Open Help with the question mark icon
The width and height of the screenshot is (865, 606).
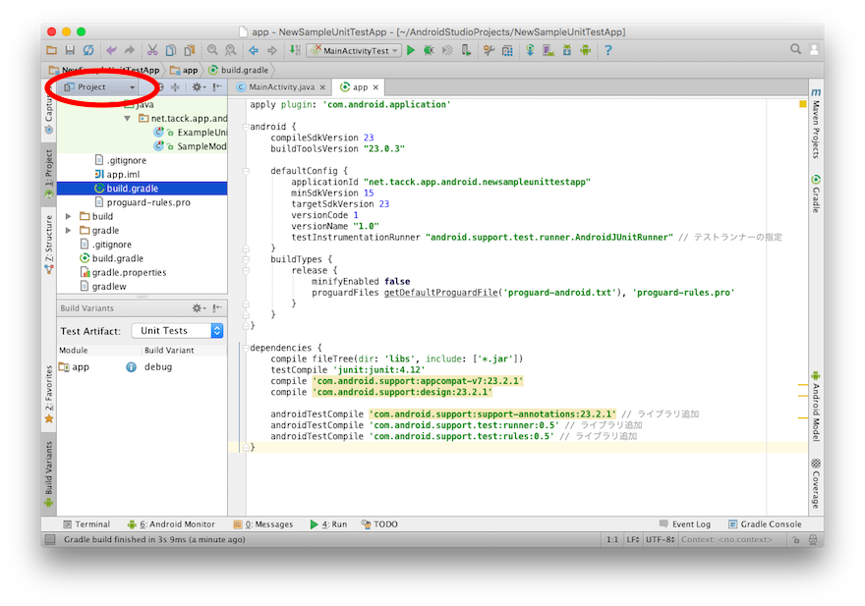pyautogui.click(x=607, y=50)
